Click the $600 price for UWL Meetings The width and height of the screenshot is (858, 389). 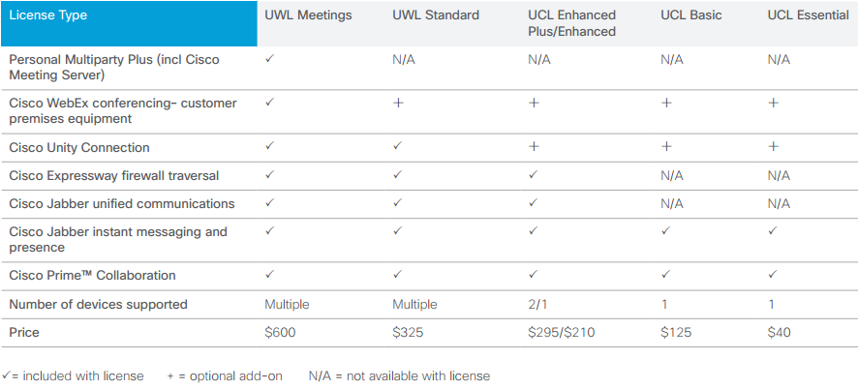280,332
